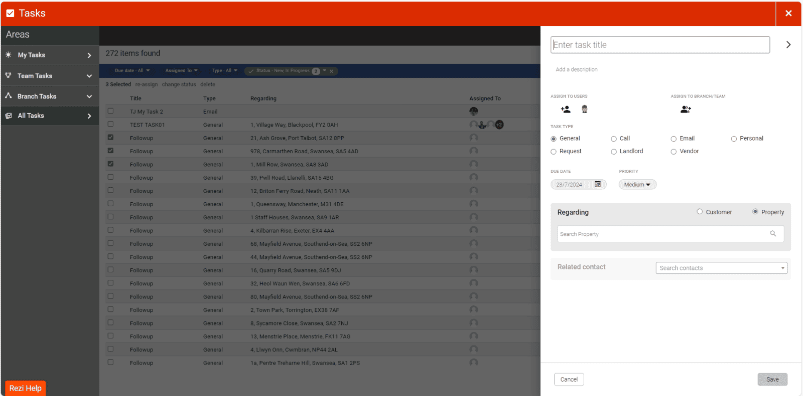Click the Branch Tasks icon in sidebar
Screen dimensions: 803x396
pos(9,96)
